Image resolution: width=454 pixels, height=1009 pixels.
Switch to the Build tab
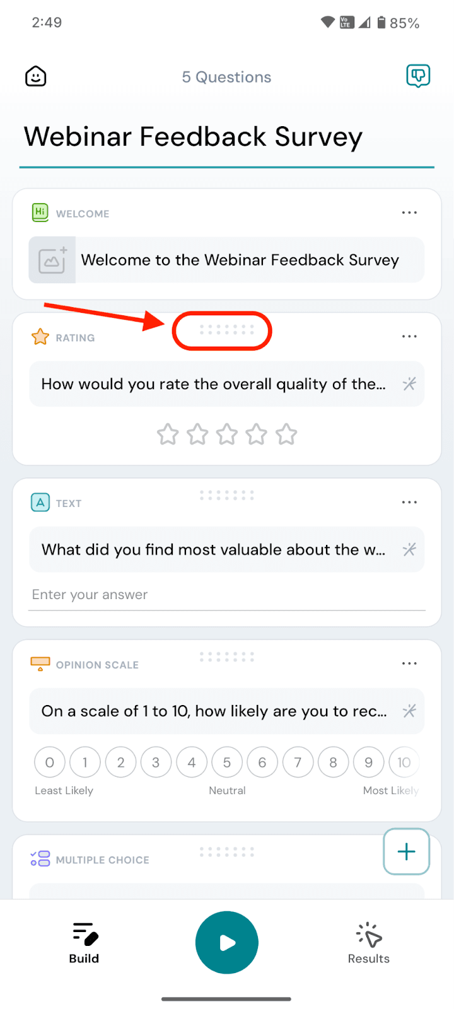(x=84, y=943)
